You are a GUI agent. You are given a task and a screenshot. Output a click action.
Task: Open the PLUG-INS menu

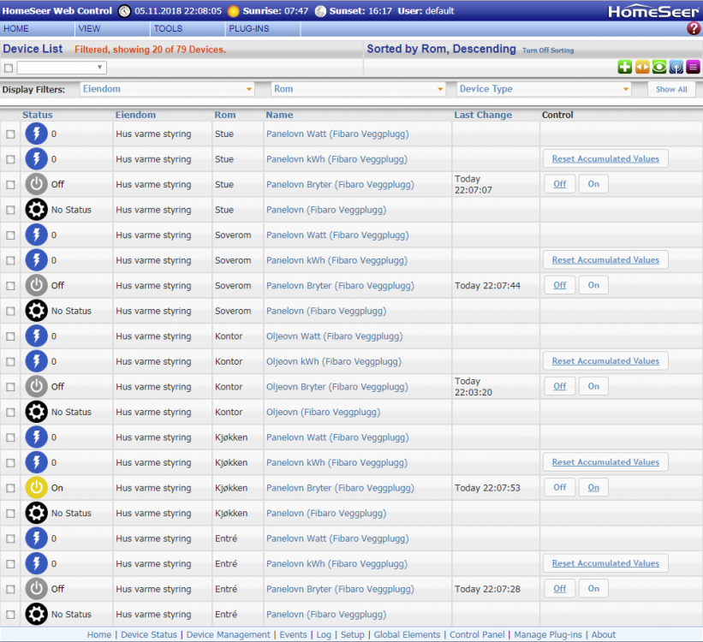click(249, 29)
